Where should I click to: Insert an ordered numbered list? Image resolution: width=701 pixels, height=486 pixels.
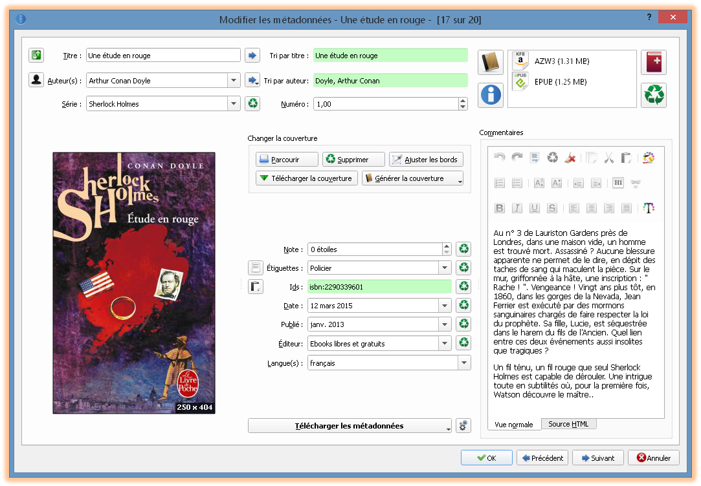pyautogui.click(x=499, y=183)
